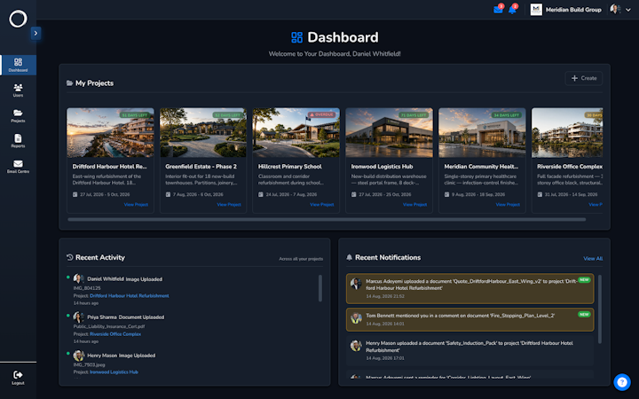Open Ironwood Logistics Hub thumbnail
The image size is (639, 399).
click(x=389, y=132)
